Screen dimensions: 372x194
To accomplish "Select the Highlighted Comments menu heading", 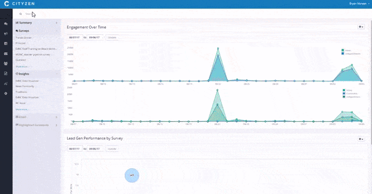I will pyautogui.click(x=32, y=125).
